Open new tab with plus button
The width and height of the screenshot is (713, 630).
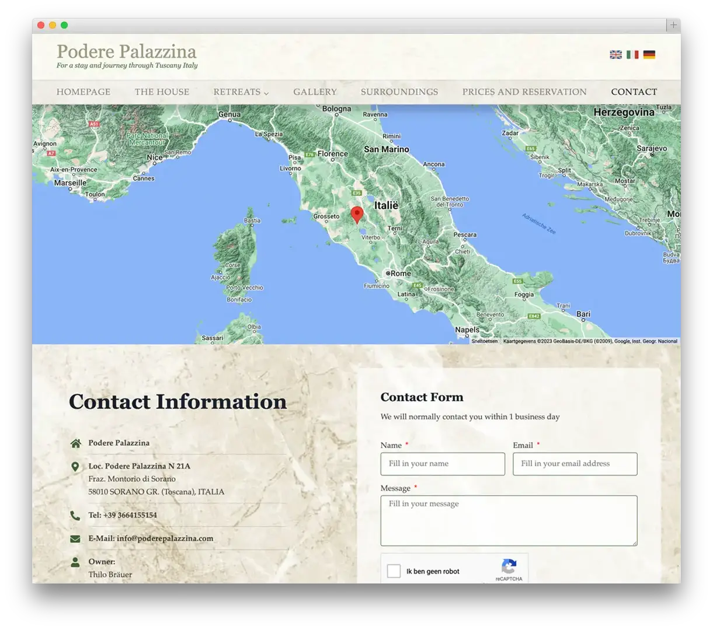pos(673,25)
